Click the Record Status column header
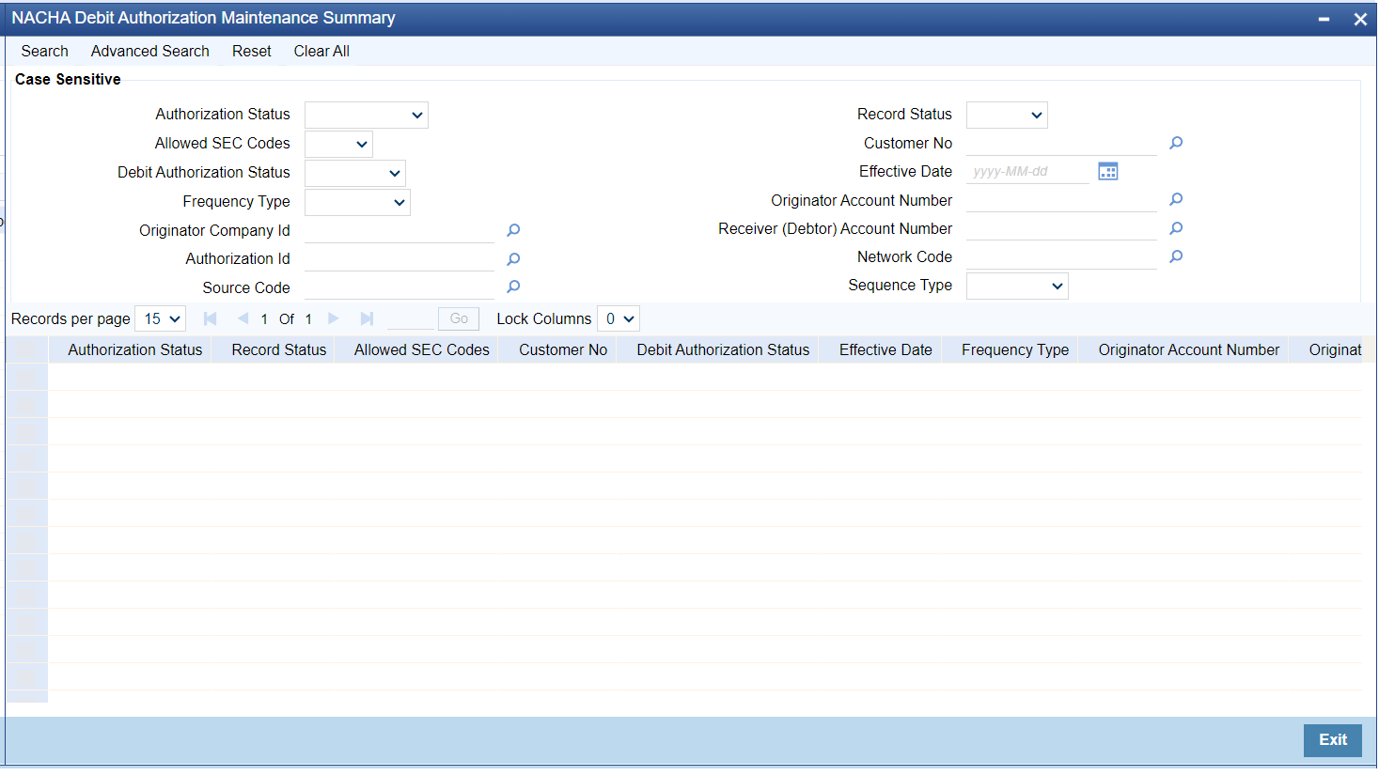The image size is (1379, 775). click(x=279, y=349)
